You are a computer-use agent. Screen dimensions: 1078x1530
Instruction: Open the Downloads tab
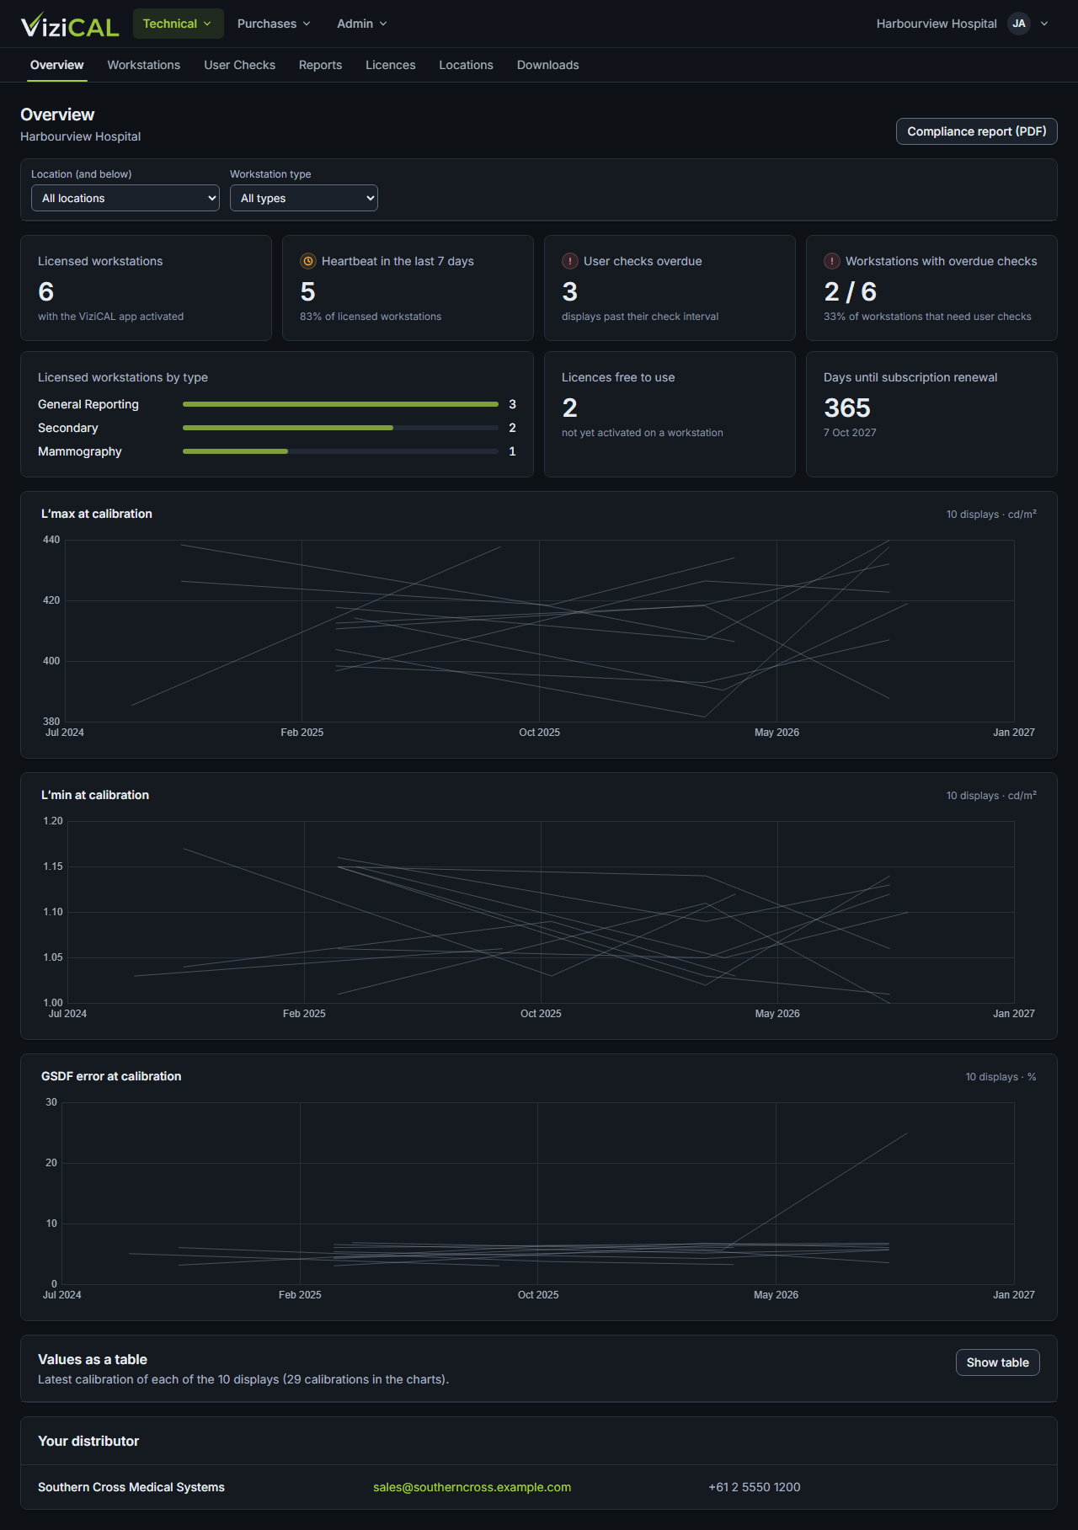pyautogui.click(x=548, y=65)
